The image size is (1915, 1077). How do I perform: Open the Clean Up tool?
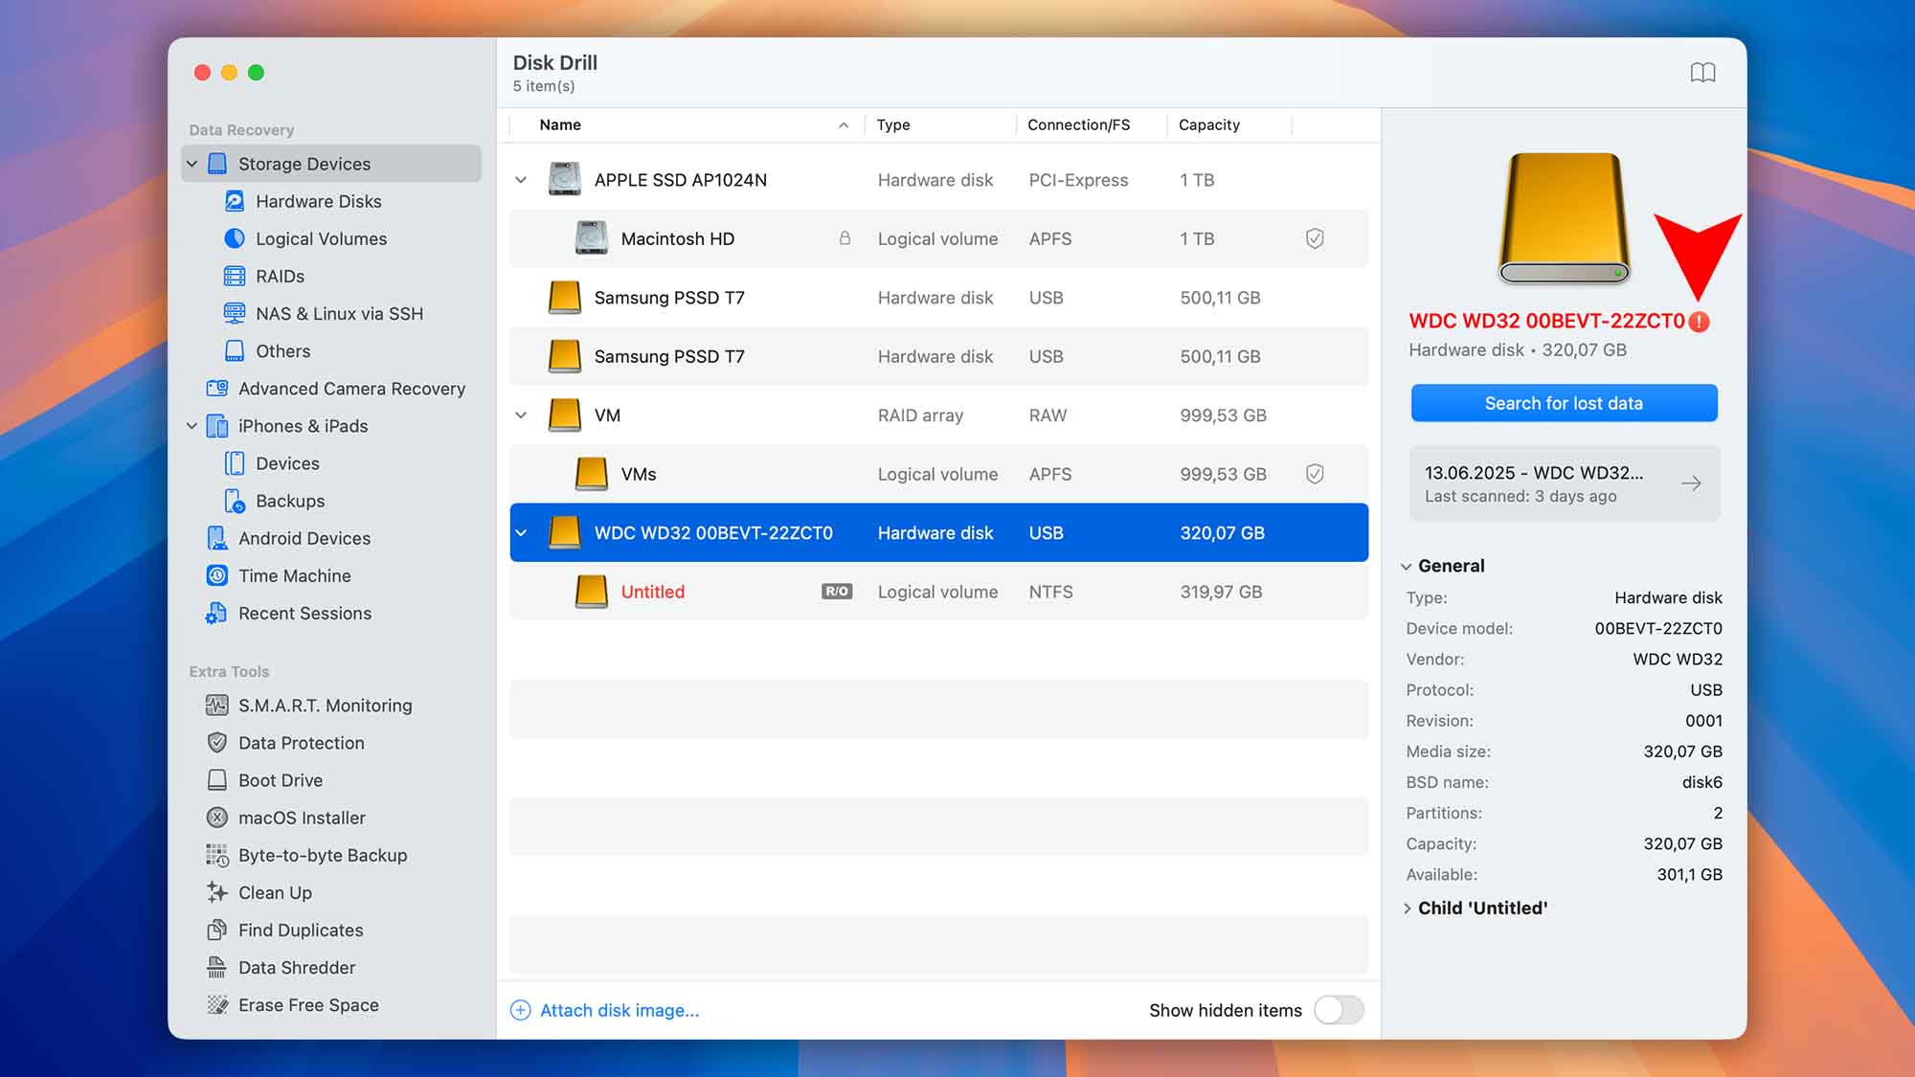276,892
